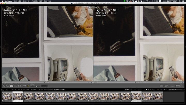Click the Make Select button

point(166,86)
